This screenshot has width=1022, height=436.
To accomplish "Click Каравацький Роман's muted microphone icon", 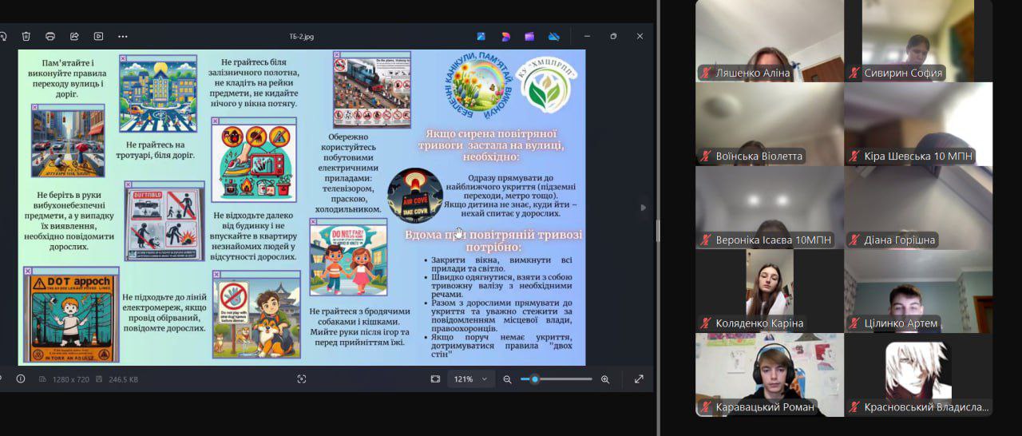I will click(705, 407).
